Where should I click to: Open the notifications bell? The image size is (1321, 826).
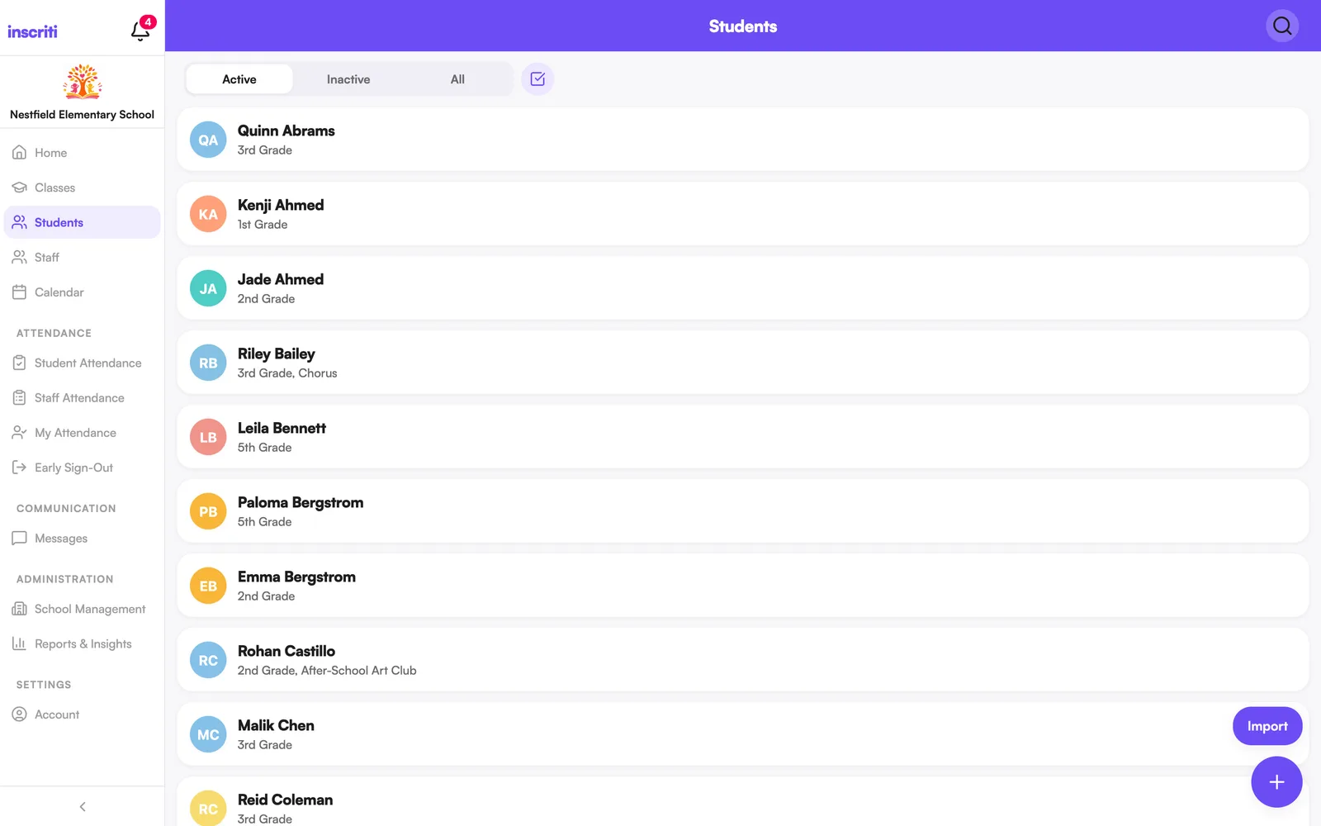click(140, 31)
